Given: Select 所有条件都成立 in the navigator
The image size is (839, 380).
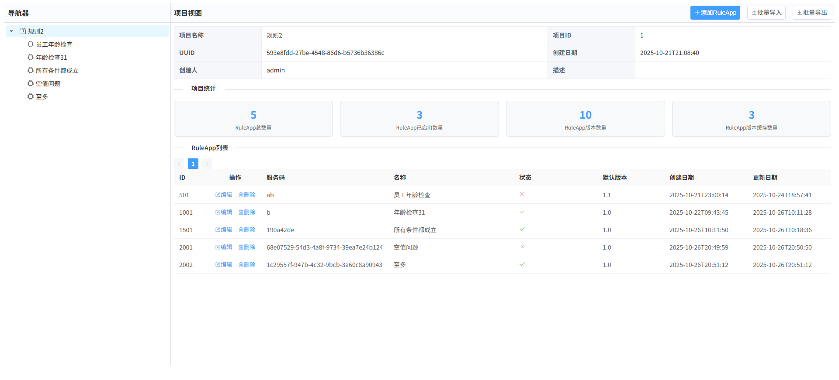Looking at the screenshot, I should pos(57,71).
